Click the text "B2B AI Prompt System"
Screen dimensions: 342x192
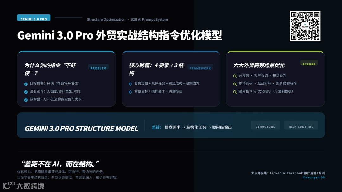pos(149,19)
